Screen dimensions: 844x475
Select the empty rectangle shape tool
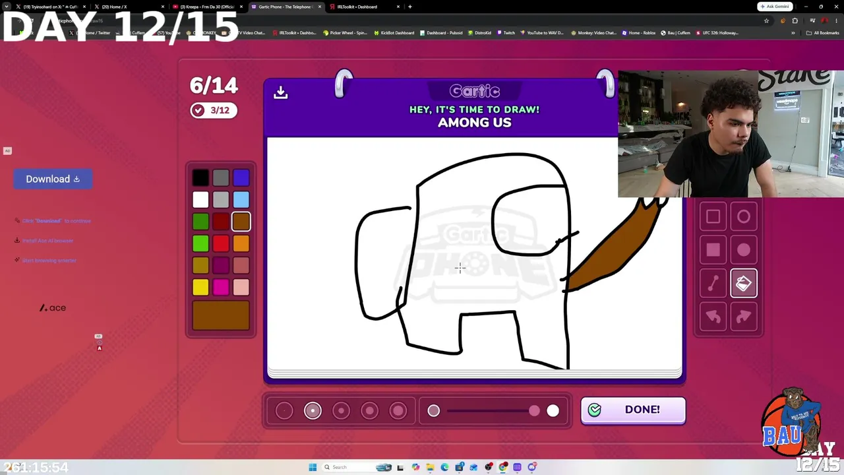tap(713, 217)
